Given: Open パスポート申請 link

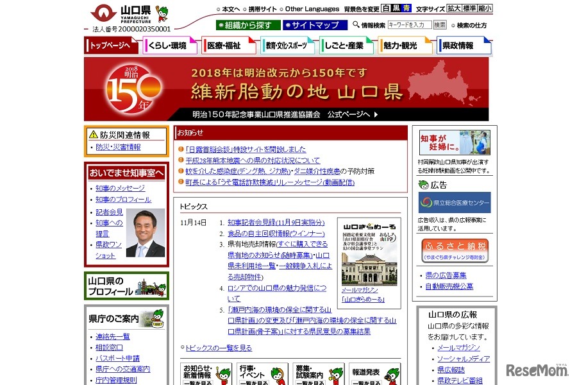Looking at the screenshot, I should click(x=117, y=358).
